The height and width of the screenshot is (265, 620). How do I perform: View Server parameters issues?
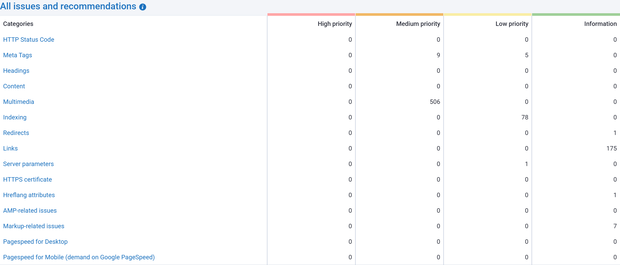coord(28,164)
